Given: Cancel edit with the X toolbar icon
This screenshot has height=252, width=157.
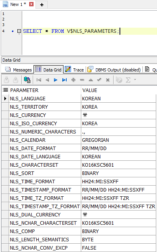Looking at the screenshot, I should (108, 80).
